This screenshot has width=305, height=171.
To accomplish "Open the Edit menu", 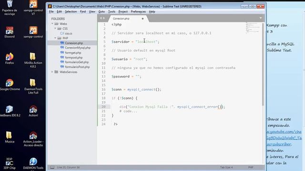I will [59, 11].
